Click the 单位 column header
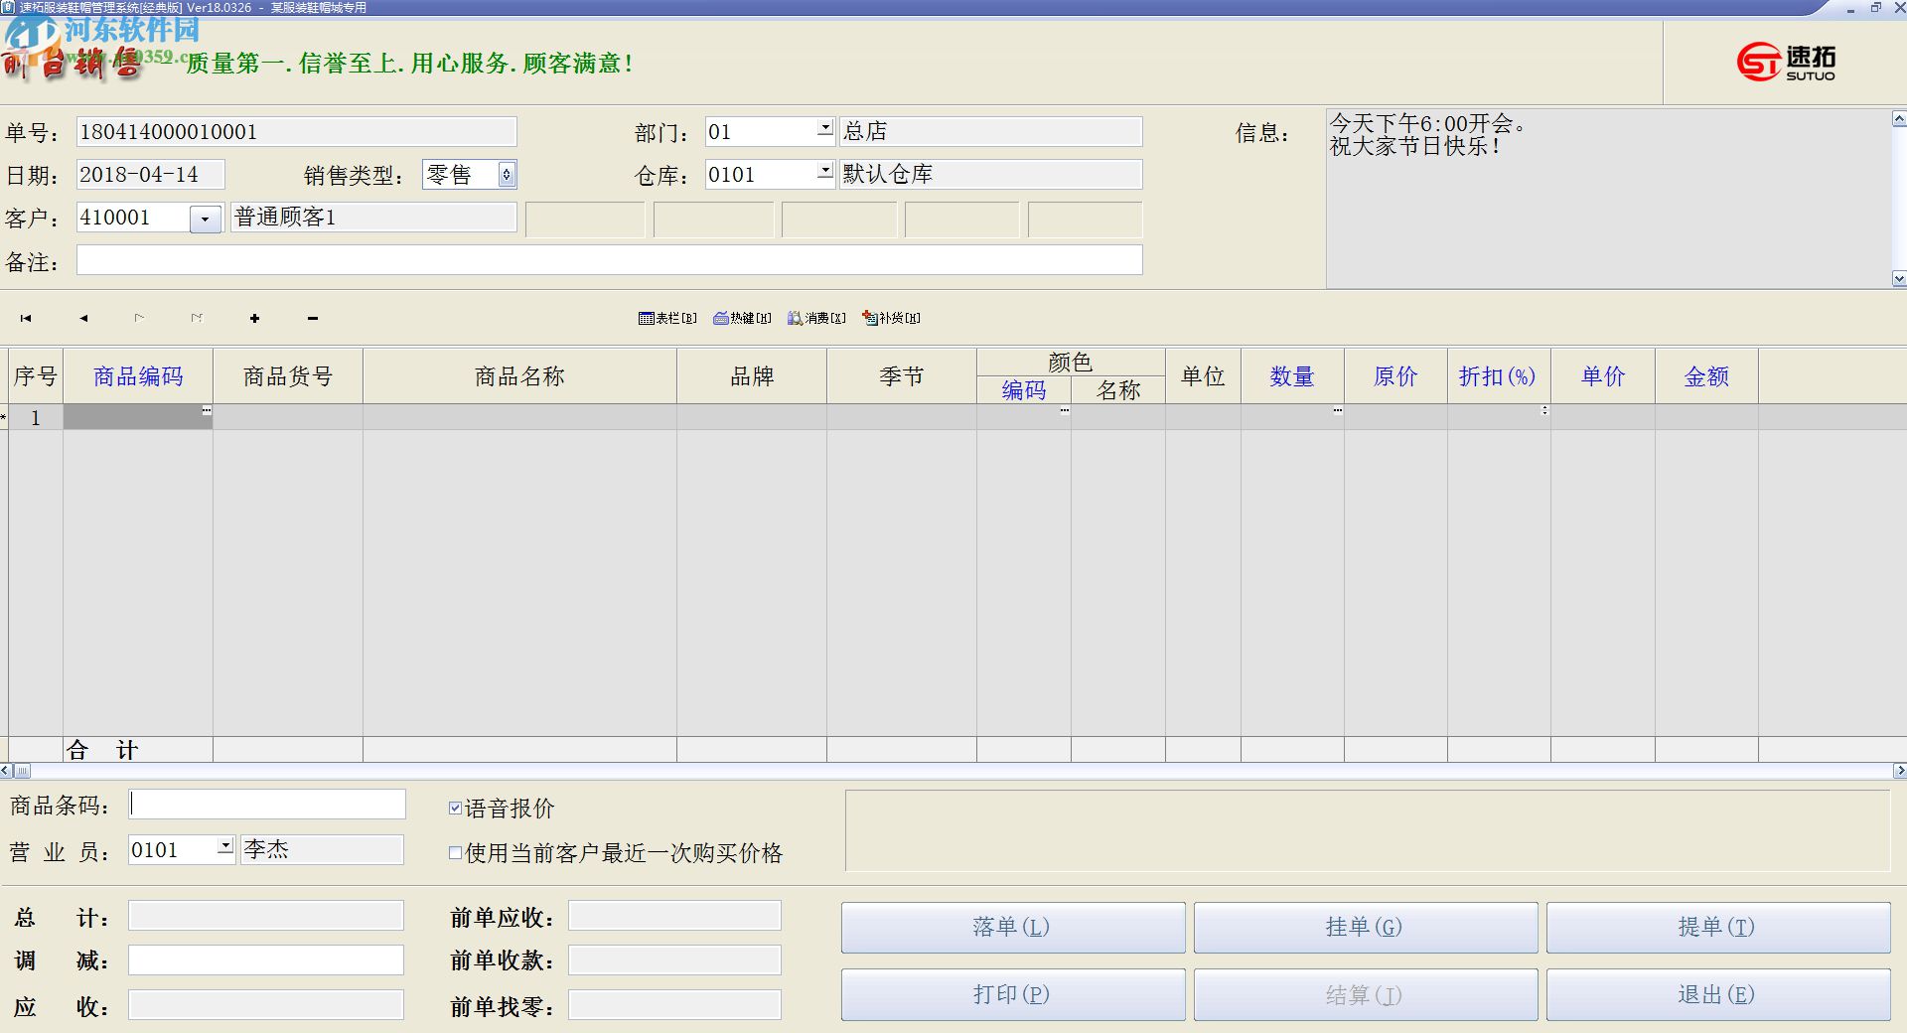1907x1033 pixels. [1203, 376]
